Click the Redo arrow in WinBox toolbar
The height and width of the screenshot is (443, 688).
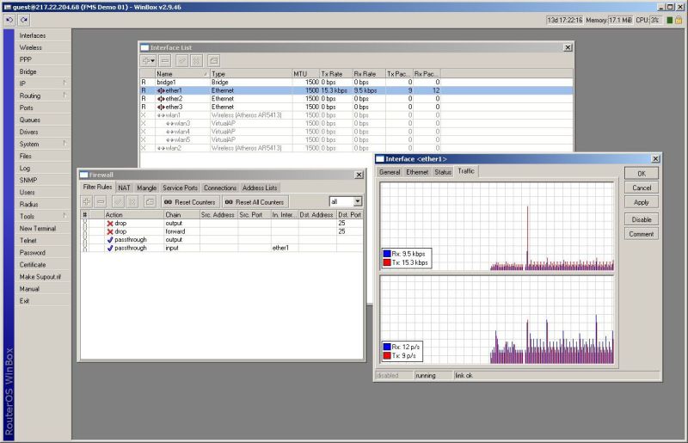[23, 20]
